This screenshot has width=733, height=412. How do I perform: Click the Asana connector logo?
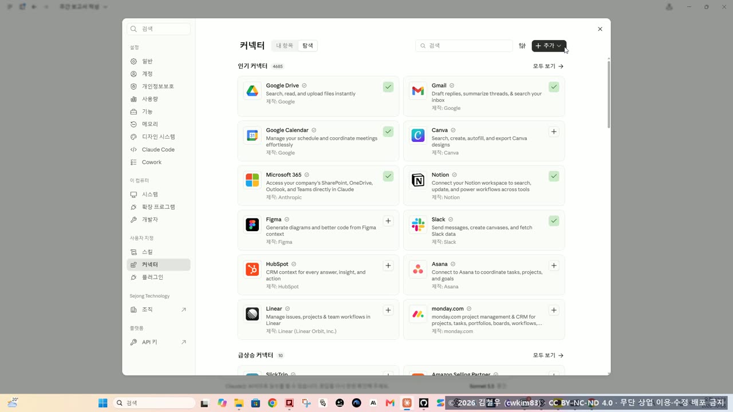click(x=418, y=269)
